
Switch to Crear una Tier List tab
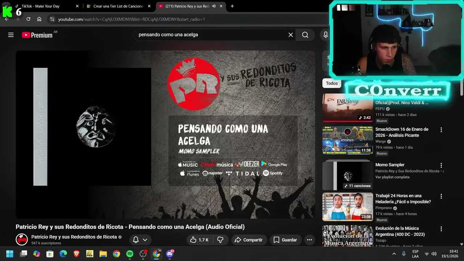(x=119, y=6)
